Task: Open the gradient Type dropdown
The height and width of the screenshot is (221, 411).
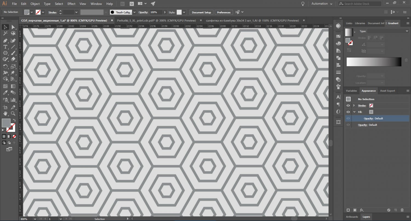Action: 388,31
